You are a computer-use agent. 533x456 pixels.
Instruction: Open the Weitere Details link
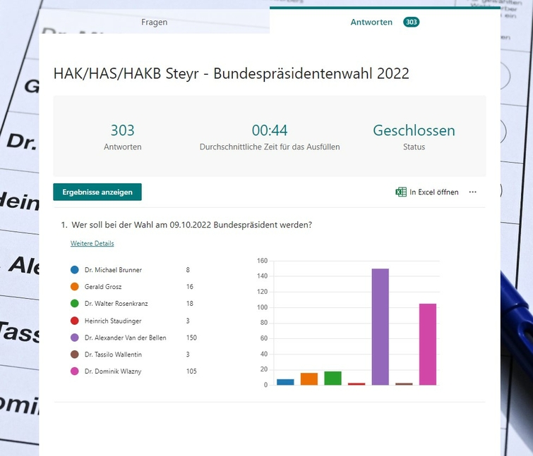coord(92,243)
